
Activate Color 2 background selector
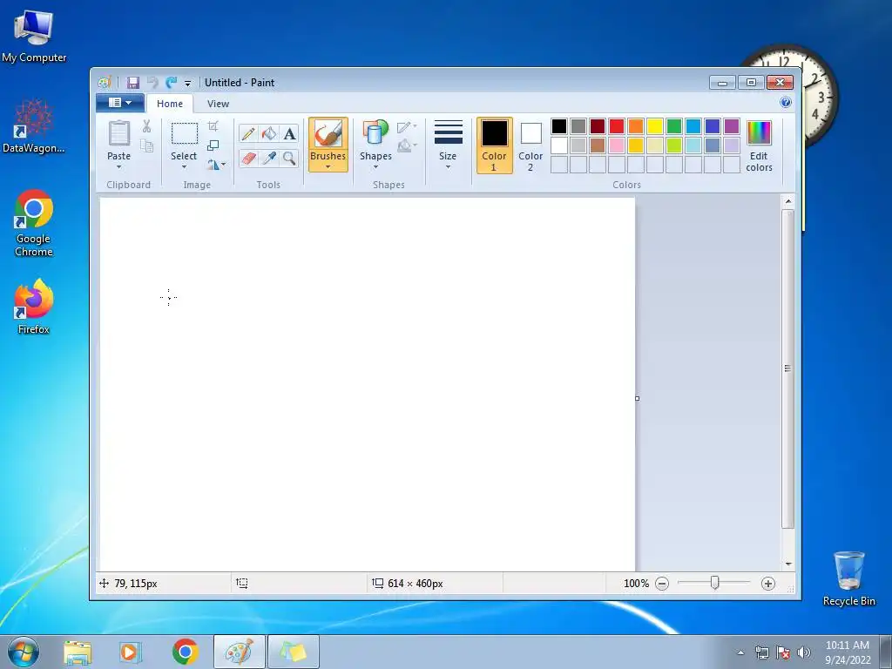(x=530, y=145)
